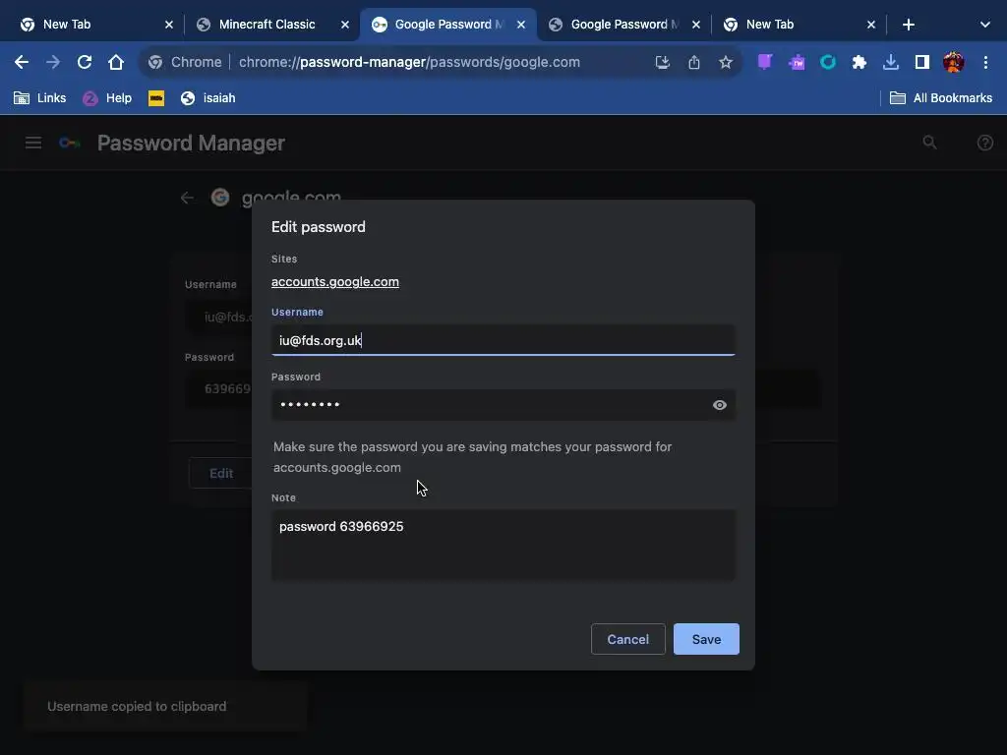Click the Chrome site info icon
Viewport: 1007px width, 755px height.
154,62
